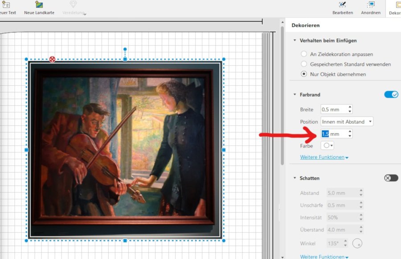Image resolution: width=401 pixels, height=259 pixels.
Task: Click the Breite 0,5 mm input field
Action: 333,109
